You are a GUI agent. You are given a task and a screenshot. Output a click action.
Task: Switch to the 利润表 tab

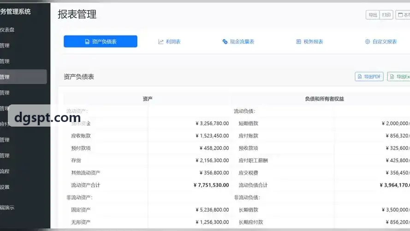coord(169,42)
